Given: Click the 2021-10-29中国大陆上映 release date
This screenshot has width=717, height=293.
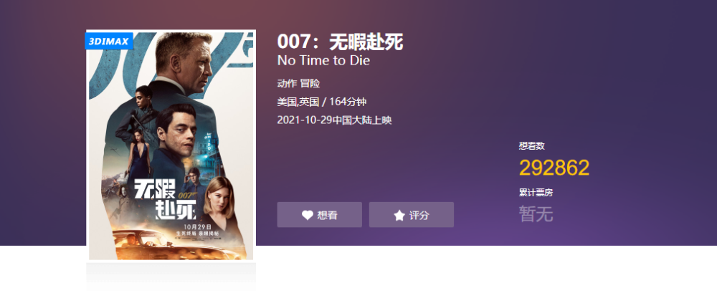Looking at the screenshot, I should pos(334,120).
